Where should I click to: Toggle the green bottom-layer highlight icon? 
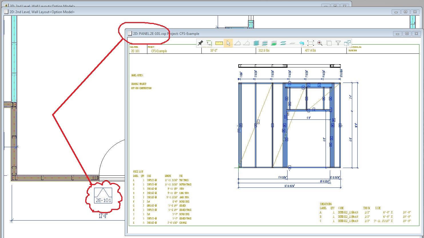pos(274,43)
